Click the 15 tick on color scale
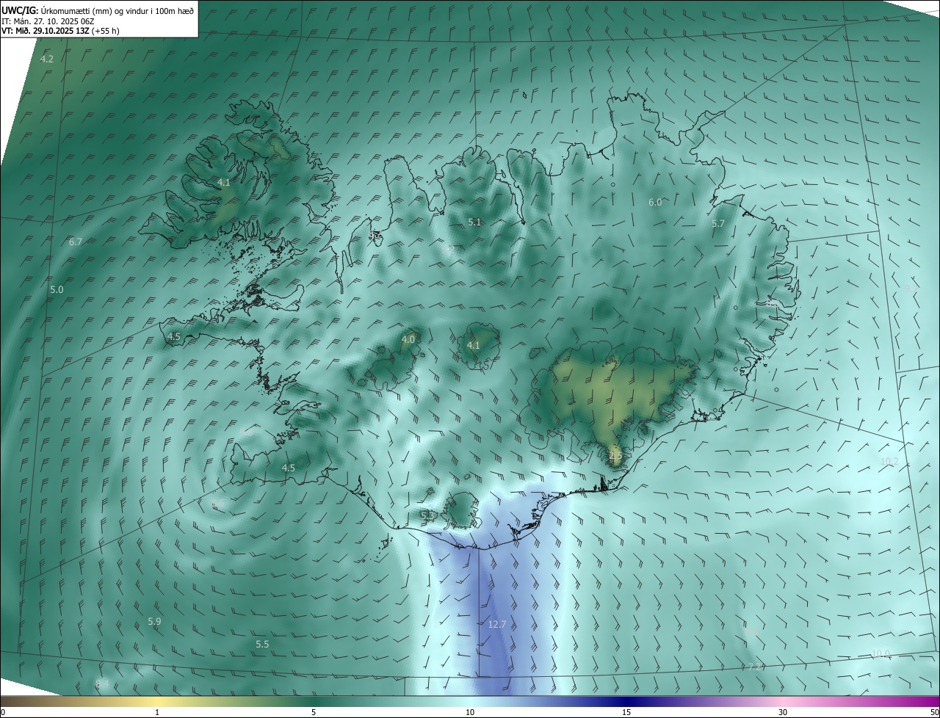 click(x=626, y=712)
